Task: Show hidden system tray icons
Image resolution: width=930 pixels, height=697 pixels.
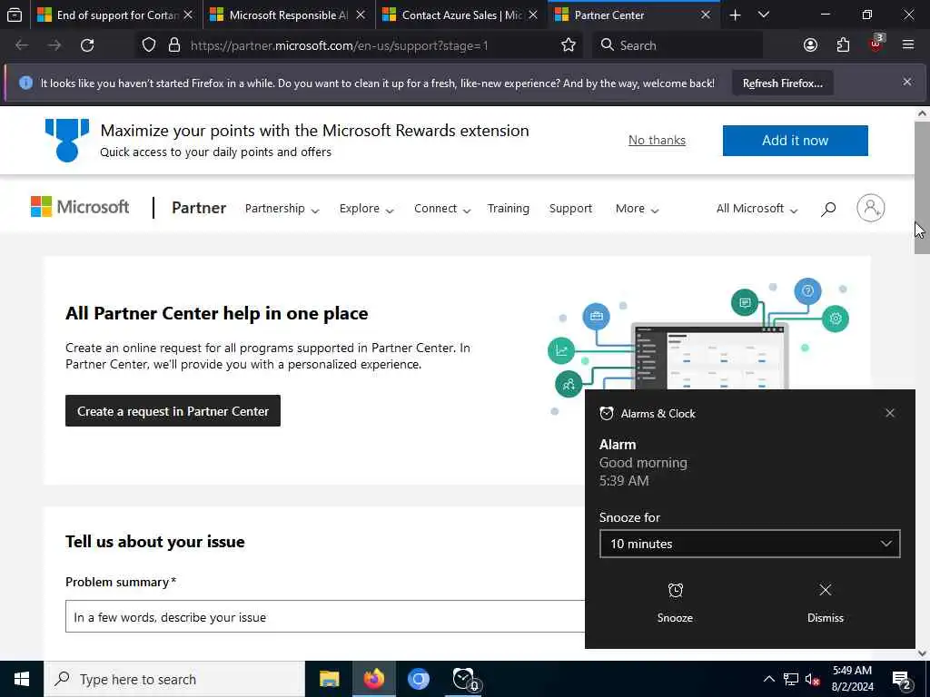Action: (768, 679)
